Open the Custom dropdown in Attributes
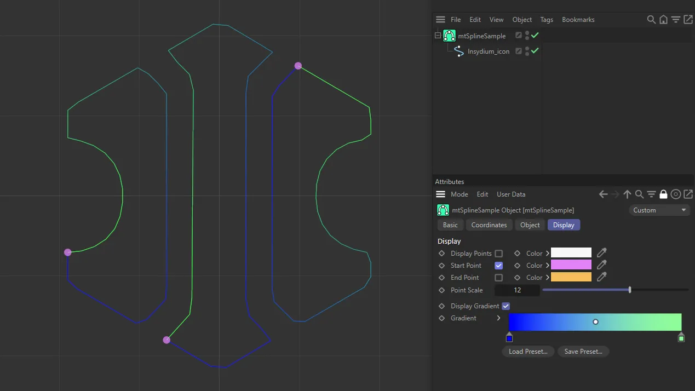 click(x=659, y=210)
